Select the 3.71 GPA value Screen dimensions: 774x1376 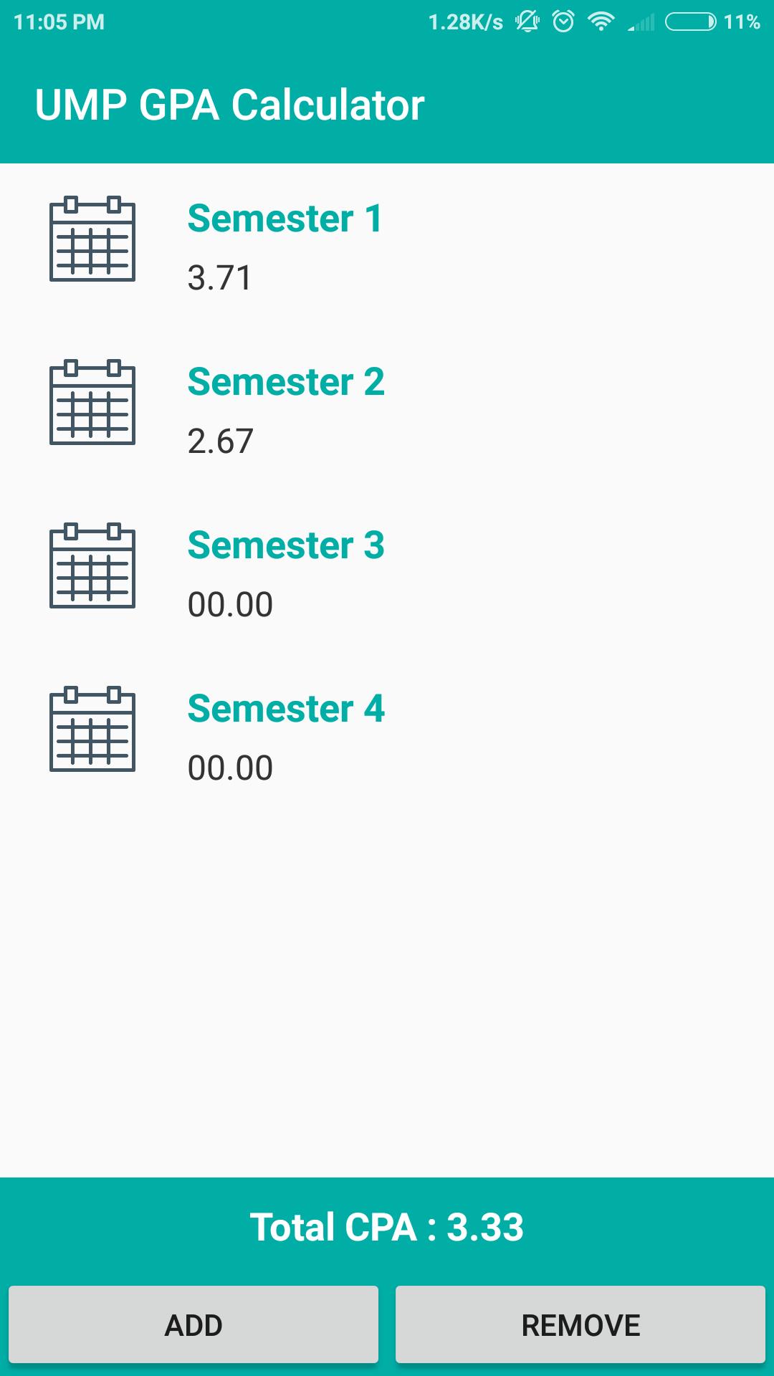[x=219, y=278]
